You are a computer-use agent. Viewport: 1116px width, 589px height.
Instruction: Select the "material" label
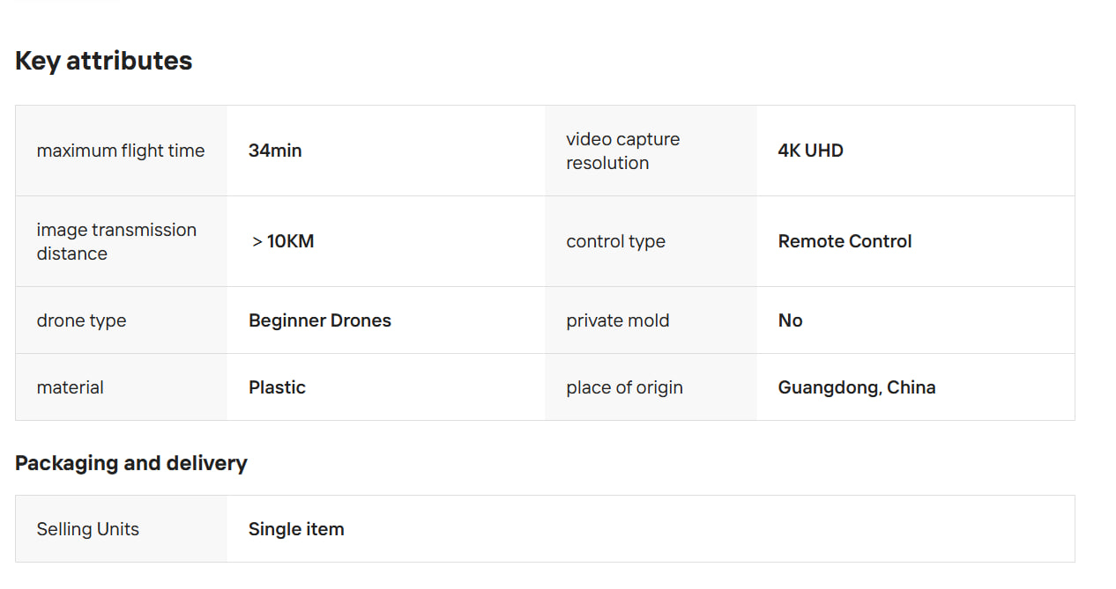[71, 387]
